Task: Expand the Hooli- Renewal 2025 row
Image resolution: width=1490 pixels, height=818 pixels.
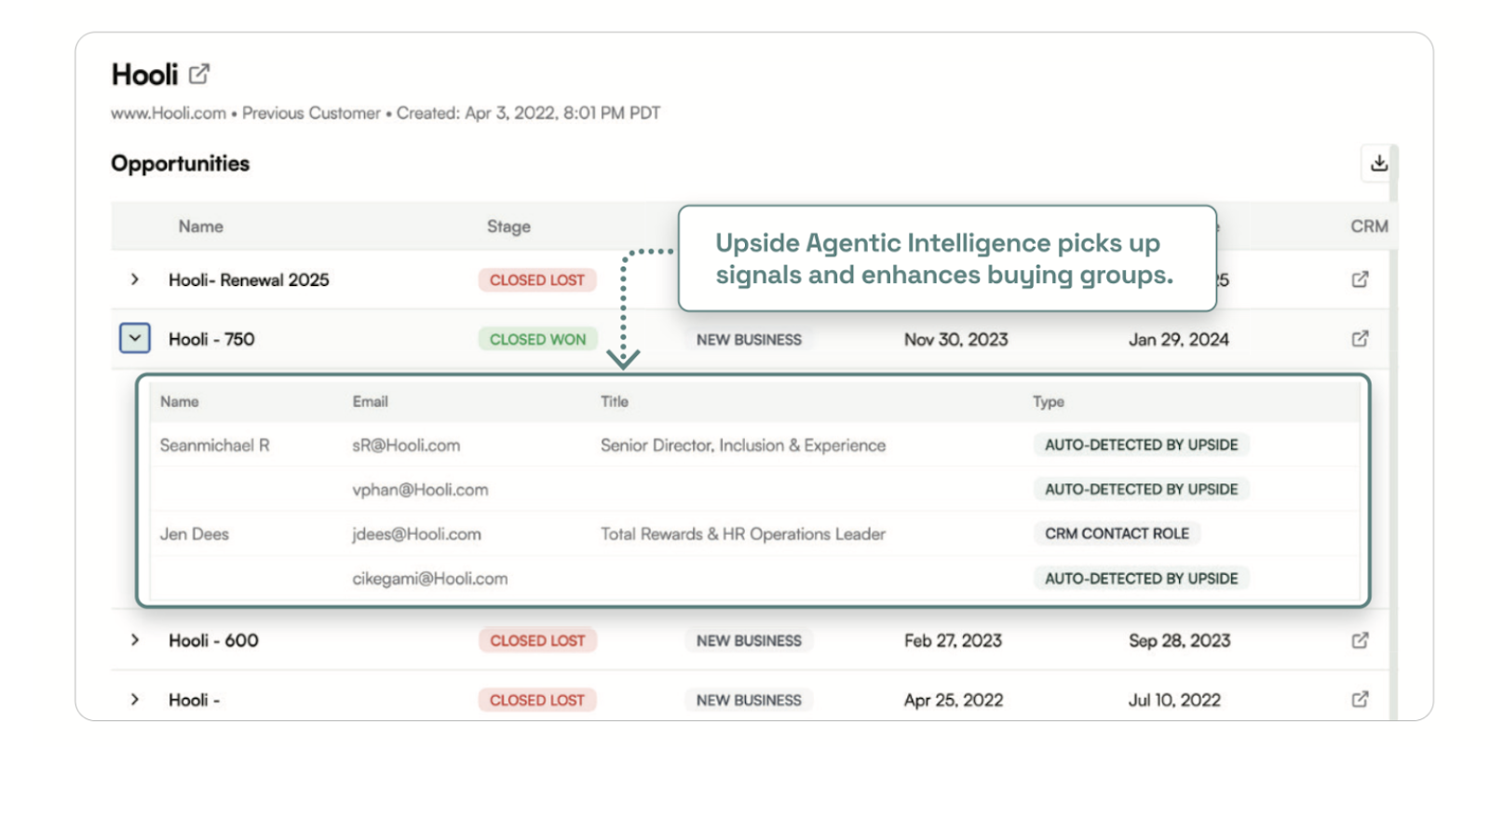Action: click(135, 279)
